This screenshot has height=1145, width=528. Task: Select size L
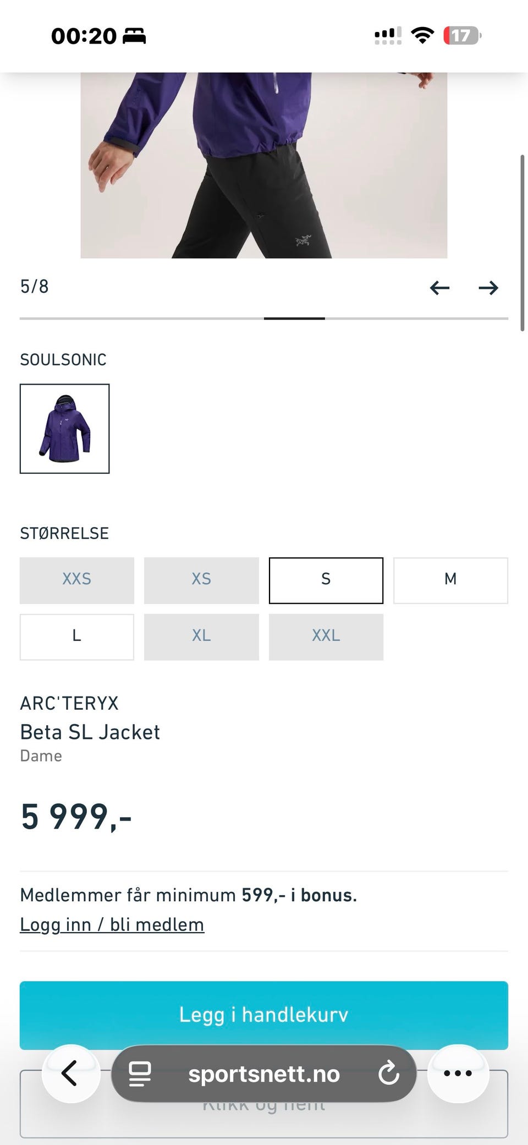point(77,637)
